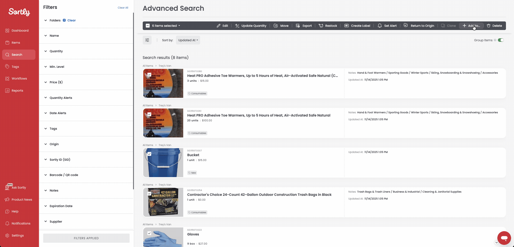Go to Dashboard in the sidebar

click(x=20, y=31)
